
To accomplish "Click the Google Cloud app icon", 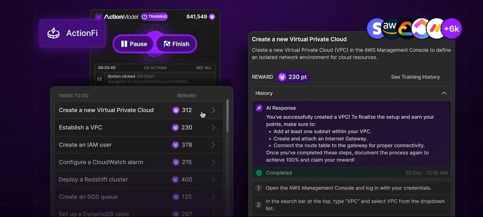I will pyautogui.click(x=406, y=29).
